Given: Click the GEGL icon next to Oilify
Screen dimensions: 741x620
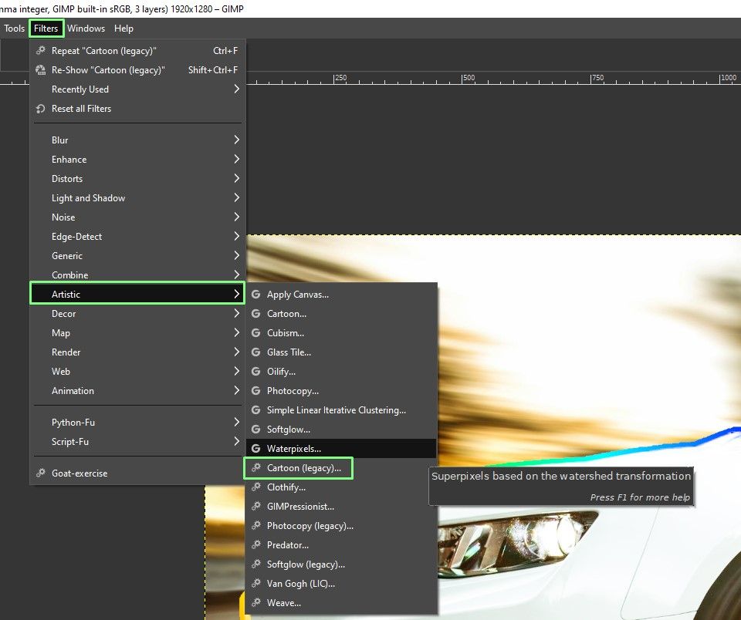Looking at the screenshot, I should tap(255, 372).
